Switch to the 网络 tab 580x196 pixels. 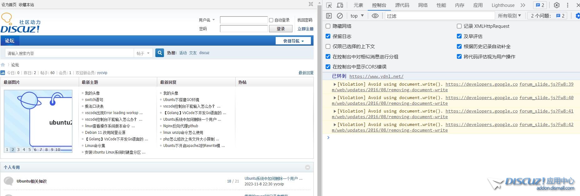[423, 5]
